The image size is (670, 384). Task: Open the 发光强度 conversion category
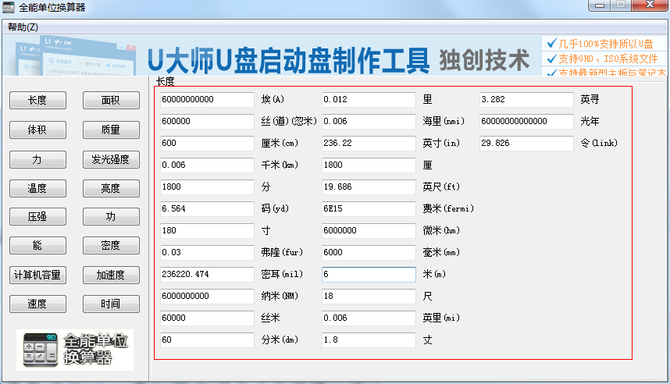pos(111,160)
